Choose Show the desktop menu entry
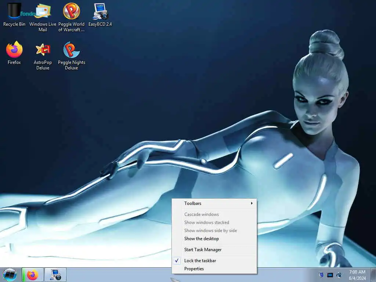The height and width of the screenshot is (282, 376). (214, 239)
